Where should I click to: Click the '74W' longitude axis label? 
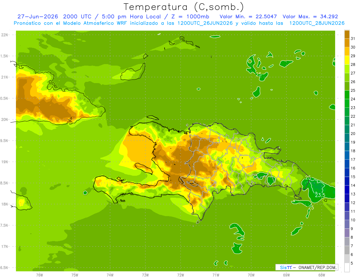(110, 275)
